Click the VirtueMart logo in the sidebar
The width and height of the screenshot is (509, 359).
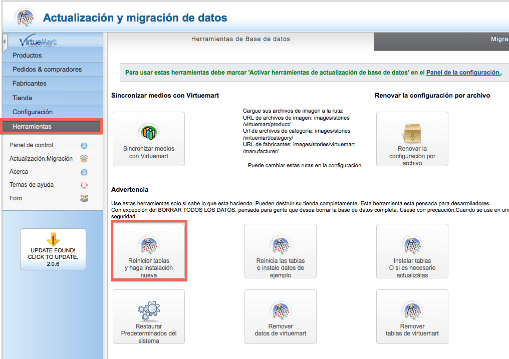(x=38, y=41)
